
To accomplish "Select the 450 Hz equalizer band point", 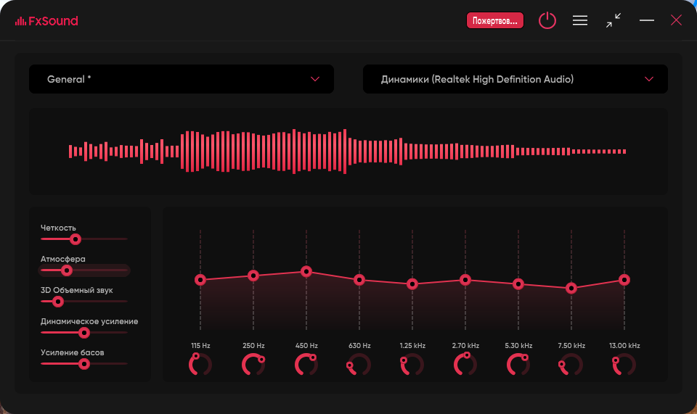I will (306, 271).
